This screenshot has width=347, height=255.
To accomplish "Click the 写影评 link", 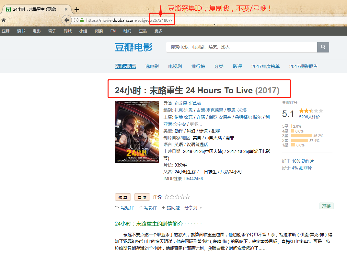I will [x=150, y=208].
